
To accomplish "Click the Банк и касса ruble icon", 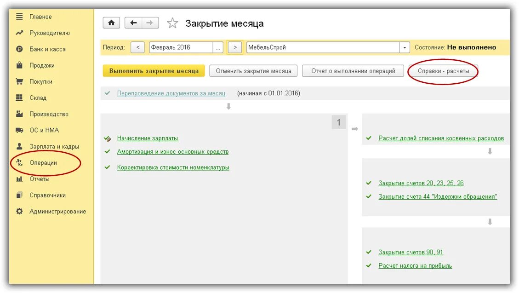I will [x=19, y=49].
